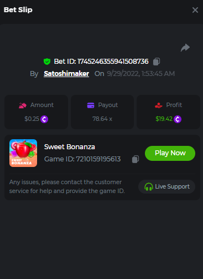
Task: Copy the Bet ID with copy icon
Action: [157, 62]
